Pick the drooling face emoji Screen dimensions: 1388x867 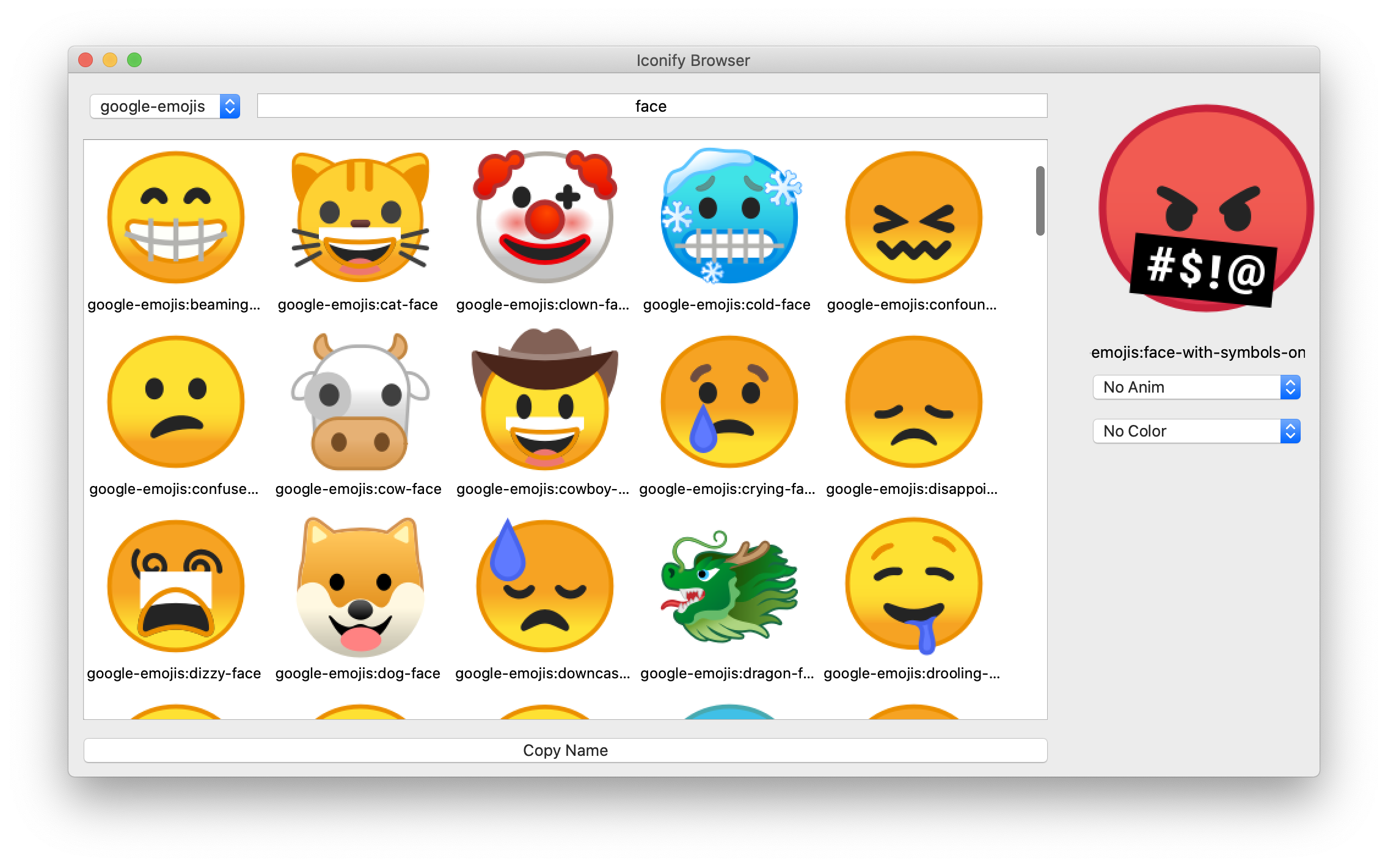pyautogui.click(x=913, y=586)
